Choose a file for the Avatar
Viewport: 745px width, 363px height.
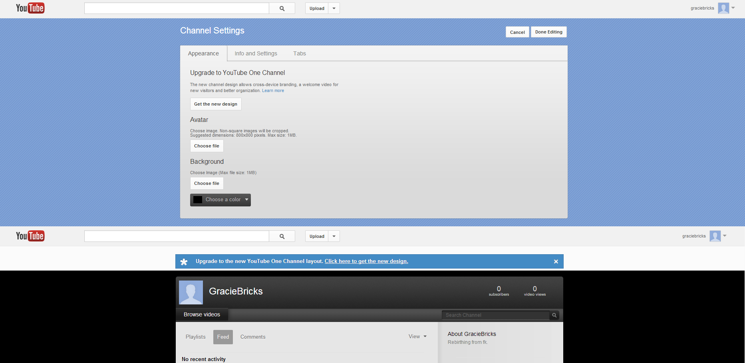(207, 146)
